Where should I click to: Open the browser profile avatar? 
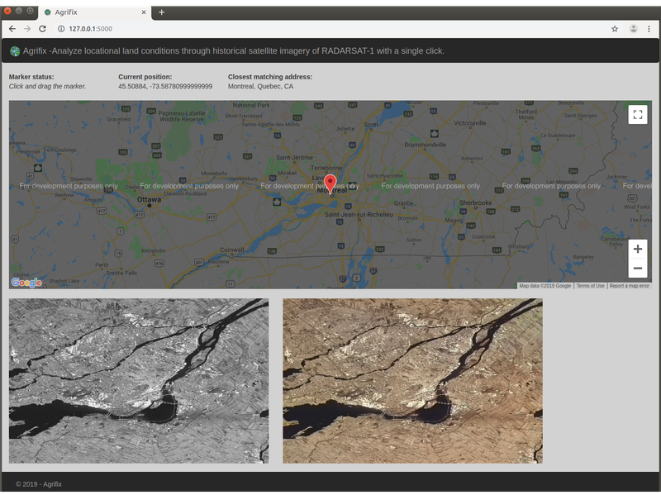click(634, 28)
